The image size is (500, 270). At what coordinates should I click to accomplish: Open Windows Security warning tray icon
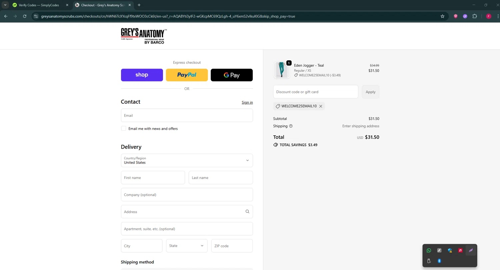click(450, 250)
